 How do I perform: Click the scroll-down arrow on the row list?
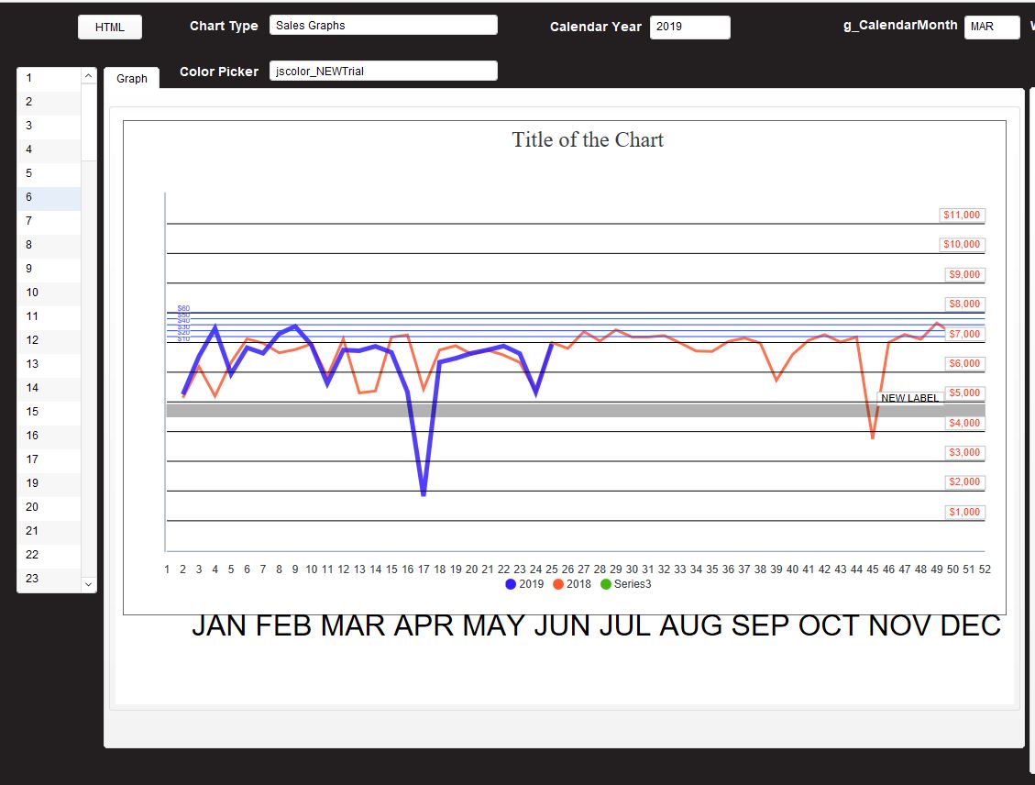click(88, 583)
